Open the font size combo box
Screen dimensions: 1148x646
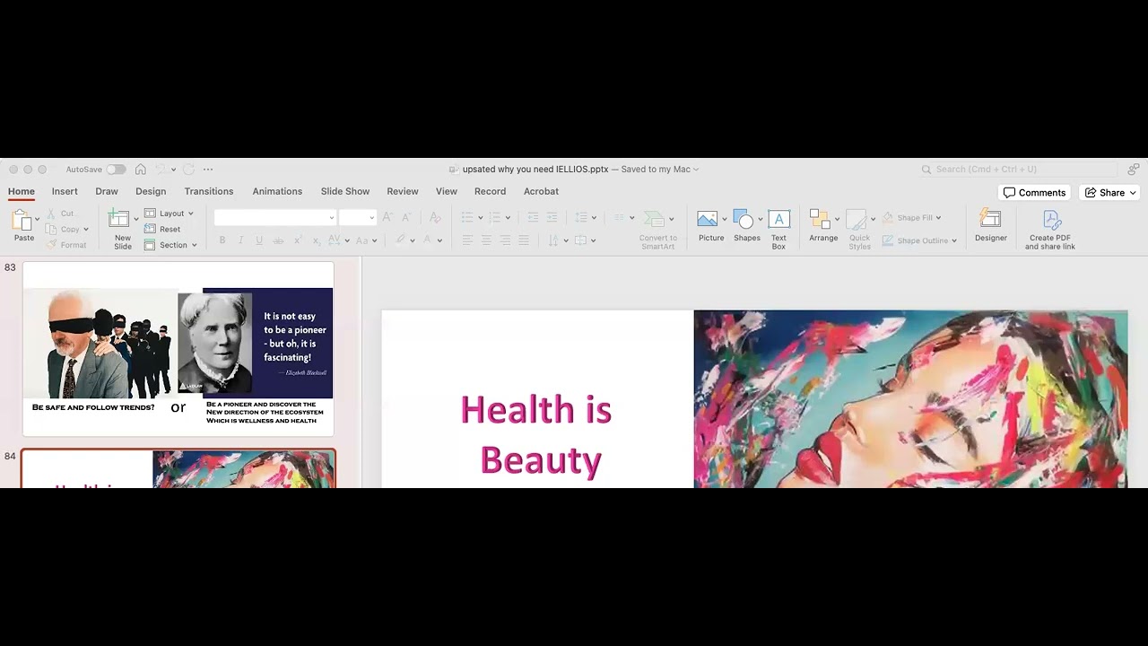click(x=357, y=217)
